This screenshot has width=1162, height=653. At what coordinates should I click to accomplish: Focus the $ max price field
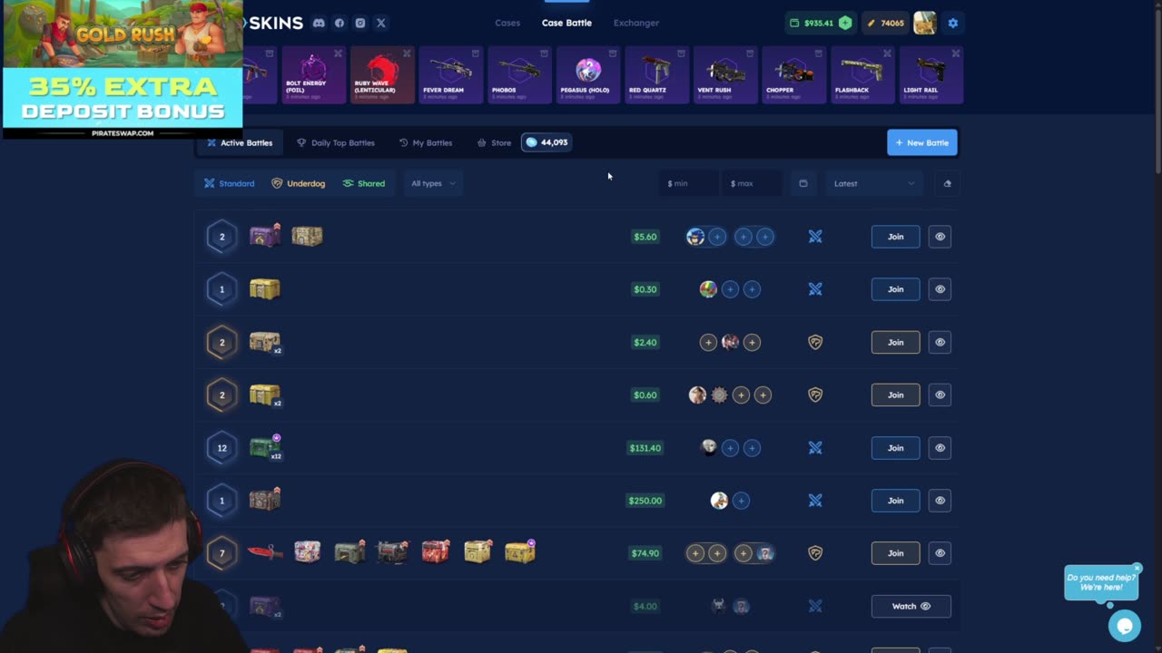tap(752, 183)
